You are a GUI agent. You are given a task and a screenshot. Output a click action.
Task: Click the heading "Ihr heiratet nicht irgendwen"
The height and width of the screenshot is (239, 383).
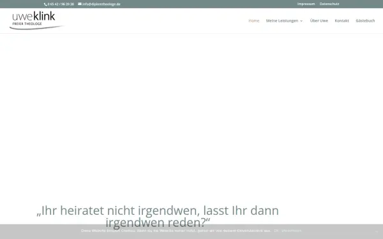pyautogui.click(x=158, y=217)
